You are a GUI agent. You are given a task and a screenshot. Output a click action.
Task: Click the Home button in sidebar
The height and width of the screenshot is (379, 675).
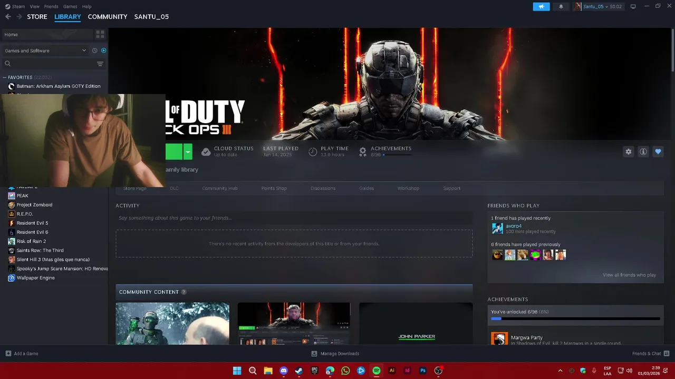(47, 34)
